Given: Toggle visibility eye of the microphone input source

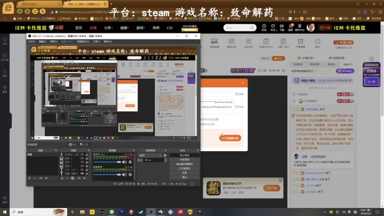Looking at the screenshot, I should [82, 155].
